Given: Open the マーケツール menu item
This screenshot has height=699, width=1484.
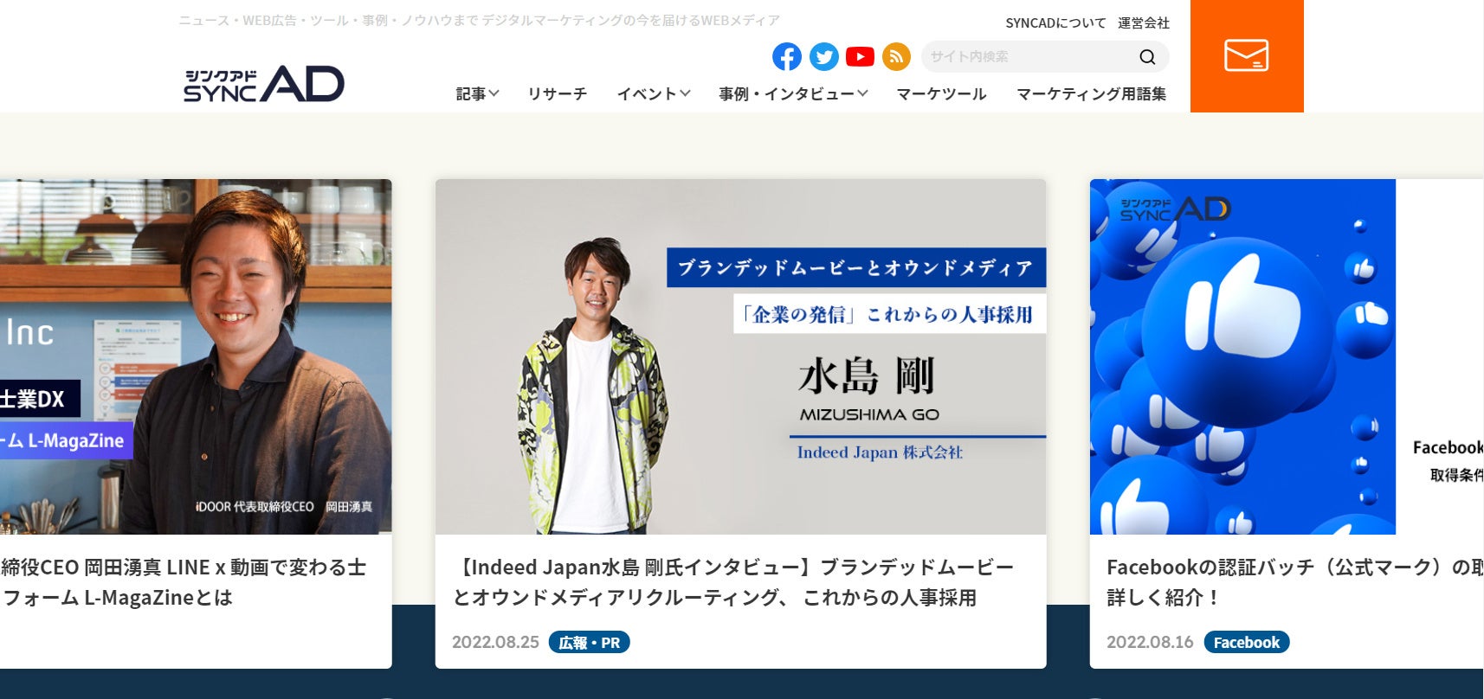Looking at the screenshot, I should (x=941, y=93).
